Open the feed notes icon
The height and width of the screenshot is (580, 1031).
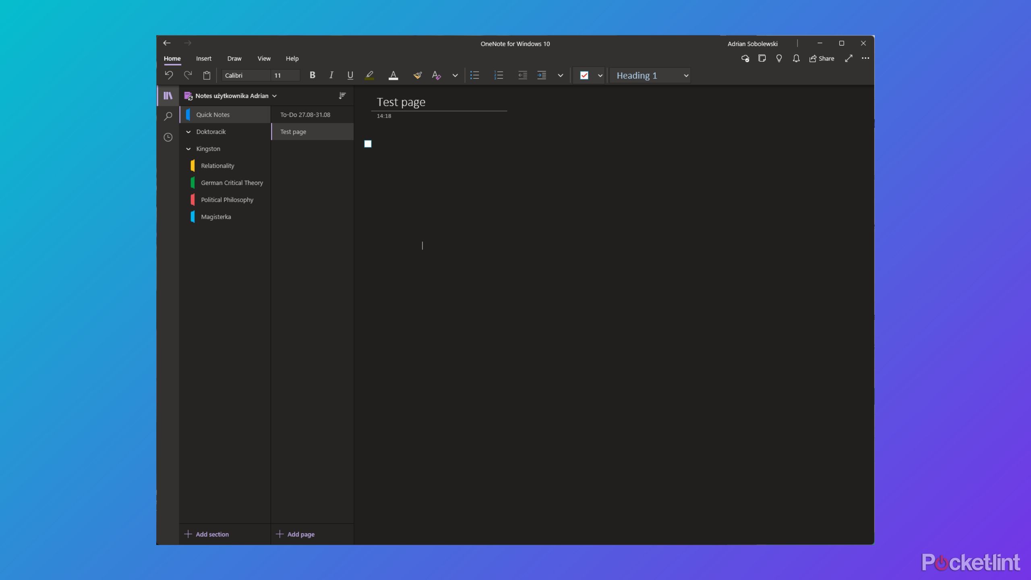[x=762, y=58]
